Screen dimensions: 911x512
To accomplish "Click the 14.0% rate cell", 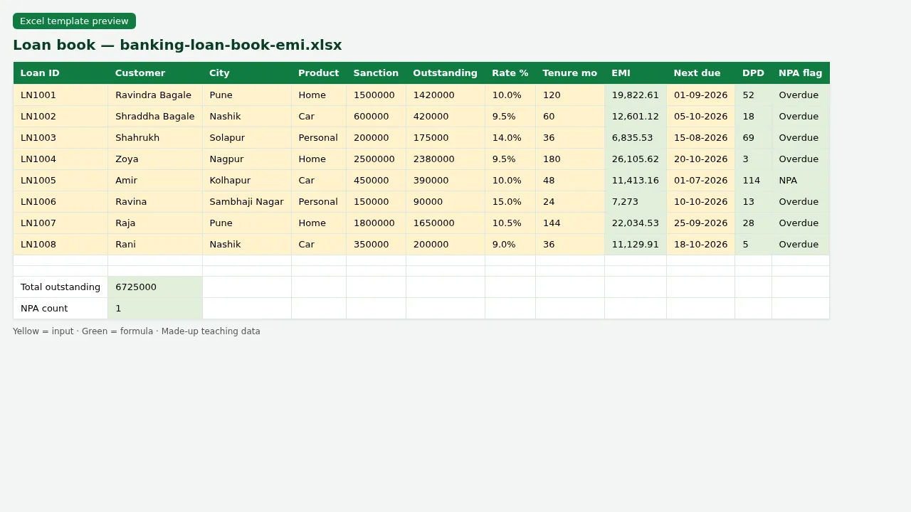I will [510, 138].
